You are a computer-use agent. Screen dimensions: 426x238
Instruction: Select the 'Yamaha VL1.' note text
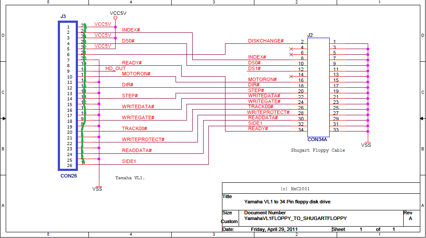tap(130, 178)
